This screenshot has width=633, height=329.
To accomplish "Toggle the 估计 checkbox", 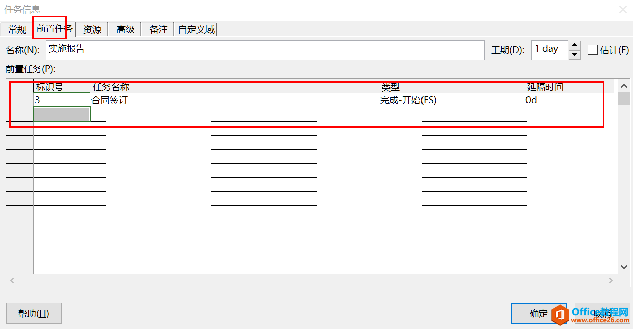I will [593, 50].
